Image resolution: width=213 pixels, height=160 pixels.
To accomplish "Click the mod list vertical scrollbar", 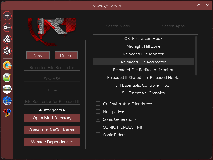I will pos(196,56).
